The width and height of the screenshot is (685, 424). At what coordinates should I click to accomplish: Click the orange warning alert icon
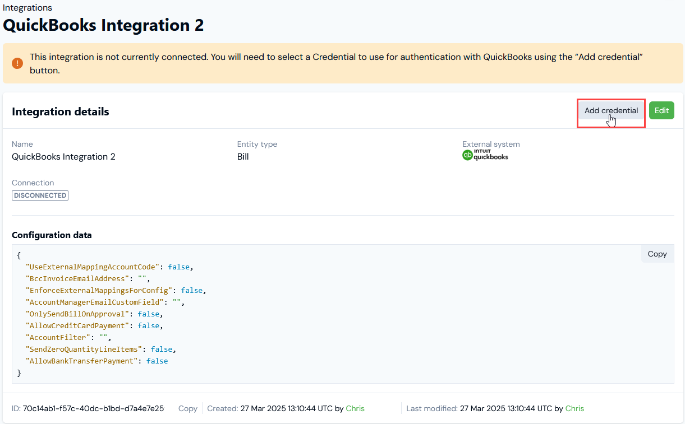pos(17,63)
